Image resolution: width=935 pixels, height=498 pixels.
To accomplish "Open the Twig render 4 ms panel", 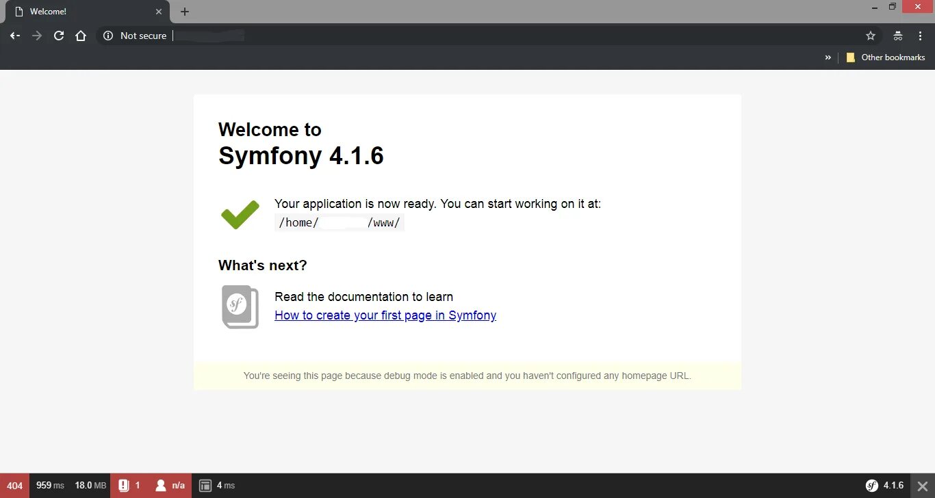I will (216, 486).
